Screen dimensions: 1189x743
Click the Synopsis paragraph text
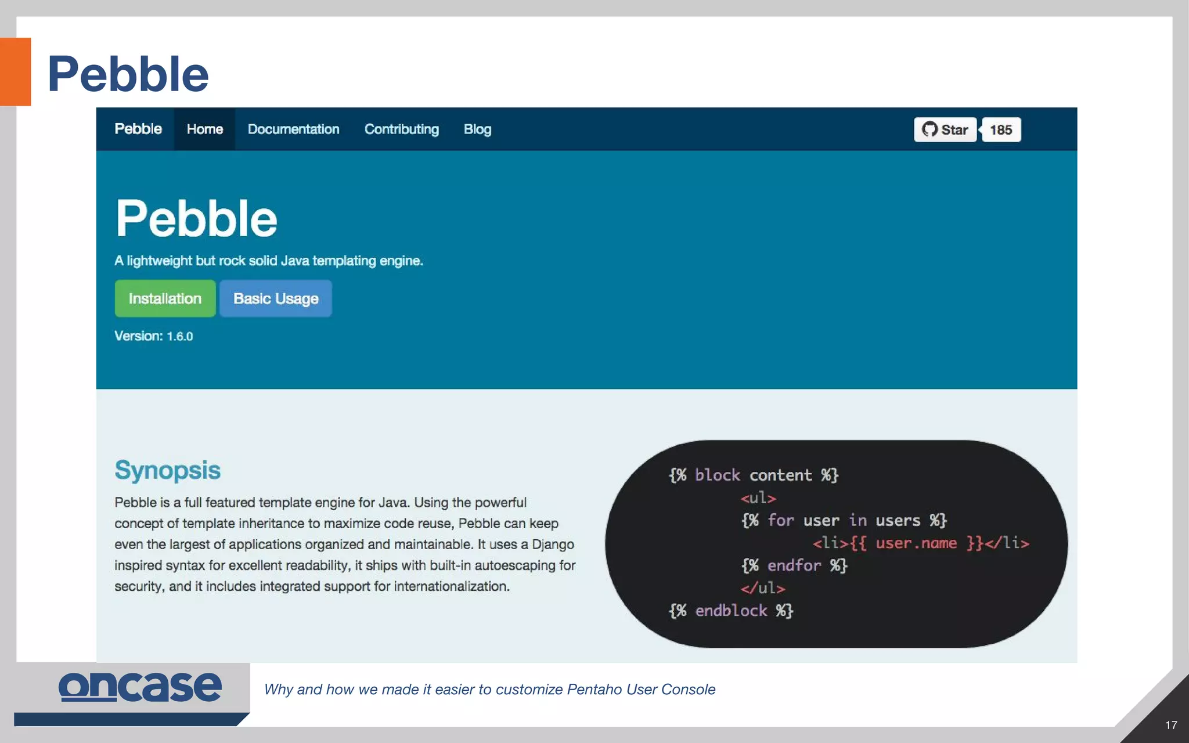point(345,544)
